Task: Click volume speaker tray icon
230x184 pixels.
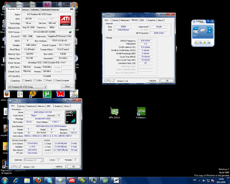Action: click(204, 181)
